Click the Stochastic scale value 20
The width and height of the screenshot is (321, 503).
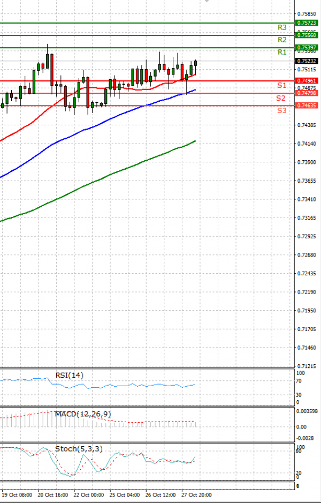pyautogui.click(x=300, y=473)
